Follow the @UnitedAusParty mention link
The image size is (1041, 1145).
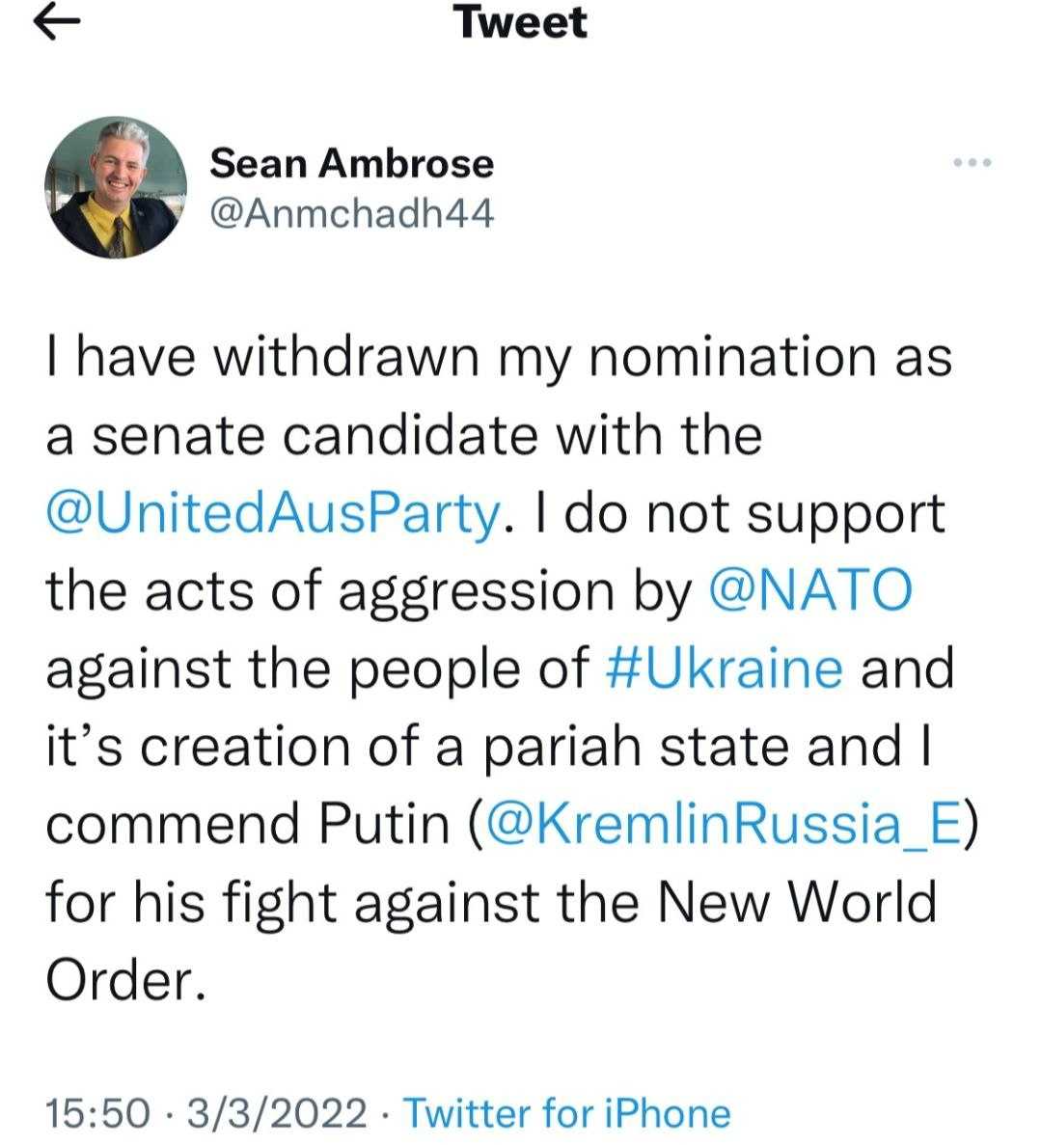(273, 513)
